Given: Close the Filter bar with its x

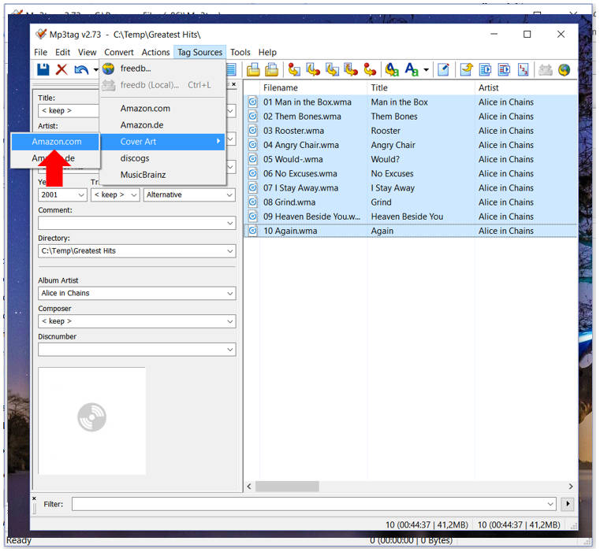Looking at the screenshot, I should tap(34, 498).
